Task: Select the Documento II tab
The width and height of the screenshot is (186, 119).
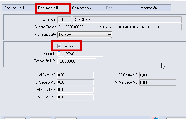Action: point(53,8)
